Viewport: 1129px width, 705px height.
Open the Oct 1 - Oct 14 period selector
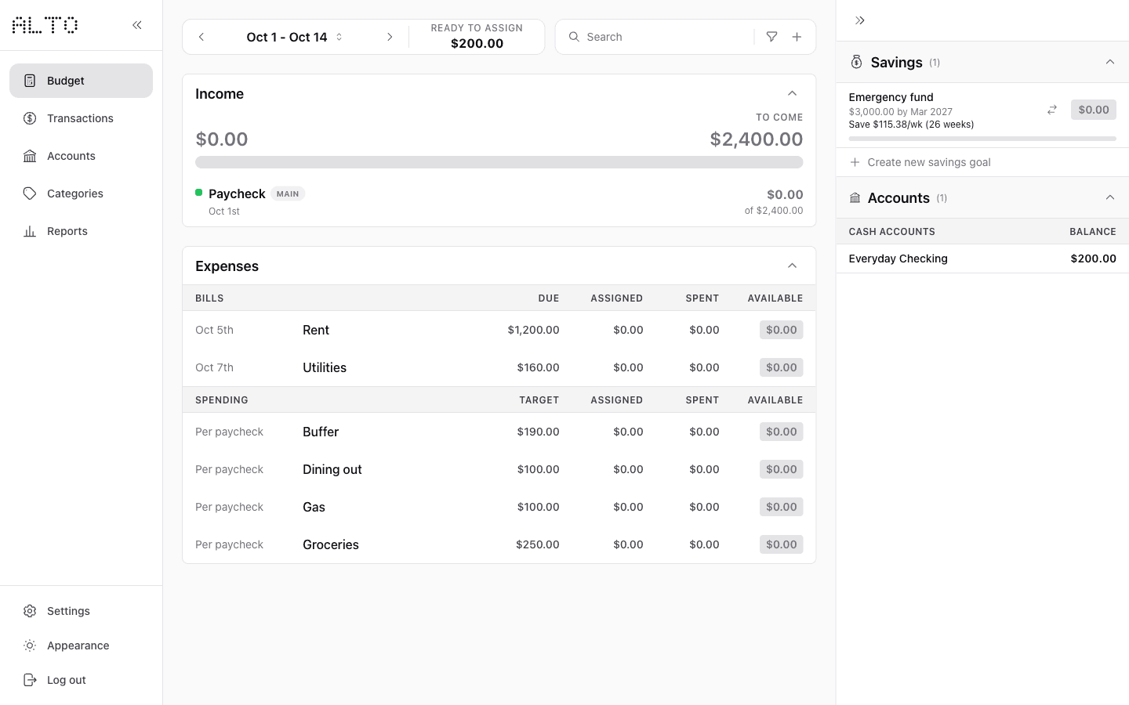point(295,37)
